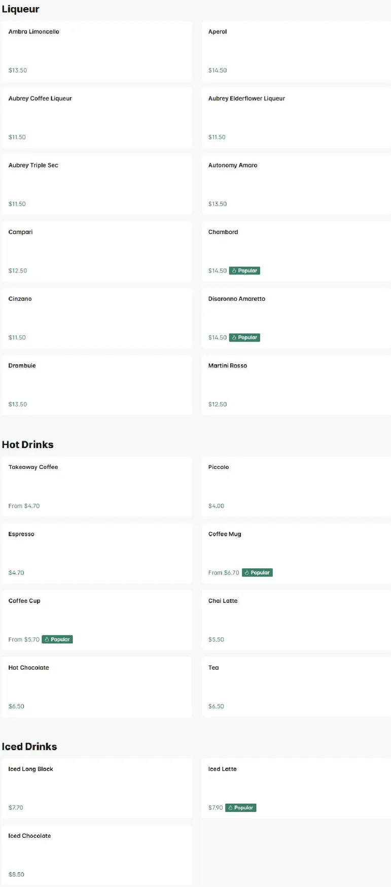Screen dimensions: 391x887
Task: Click Popular badge on Disaronno Amaretto
Action: [x=244, y=337]
